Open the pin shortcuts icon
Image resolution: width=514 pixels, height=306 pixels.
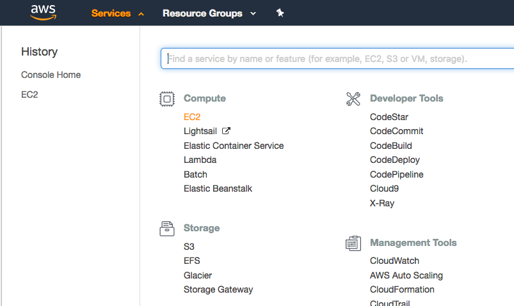click(x=280, y=13)
